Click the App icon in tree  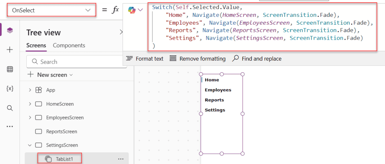click(x=39, y=90)
